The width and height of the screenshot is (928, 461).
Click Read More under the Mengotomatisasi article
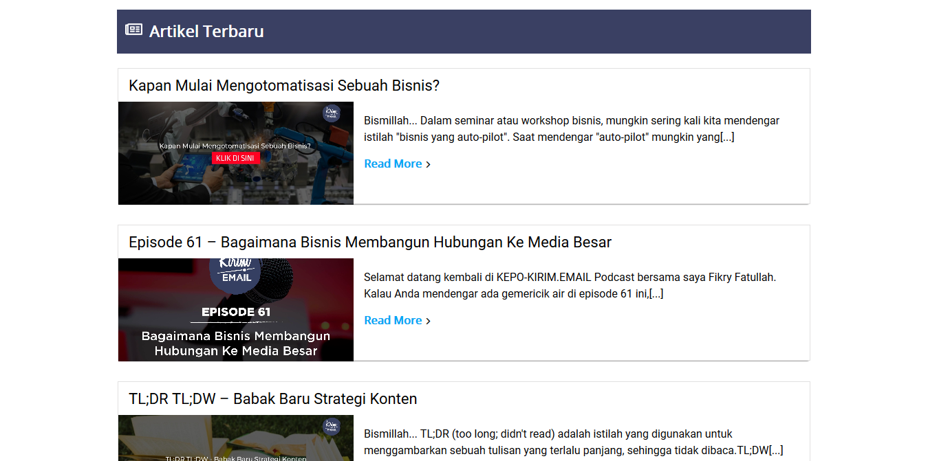click(x=393, y=164)
